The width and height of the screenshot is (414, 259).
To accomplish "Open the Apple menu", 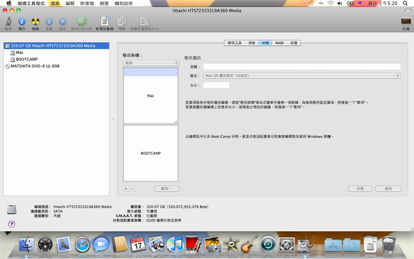I will click(x=8, y=3).
